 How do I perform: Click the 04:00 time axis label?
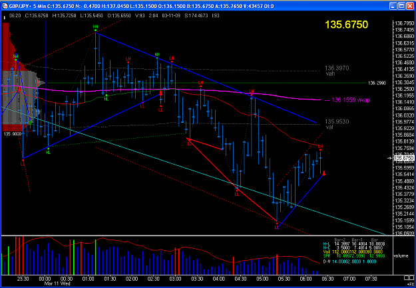218,279
